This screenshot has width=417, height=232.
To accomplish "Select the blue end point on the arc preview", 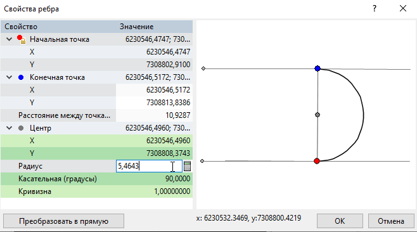I will coord(318,68).
